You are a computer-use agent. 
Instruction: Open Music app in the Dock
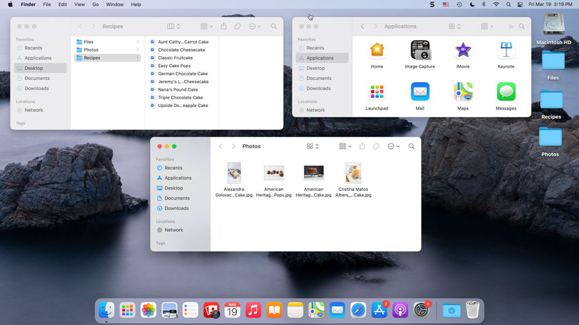253,310
